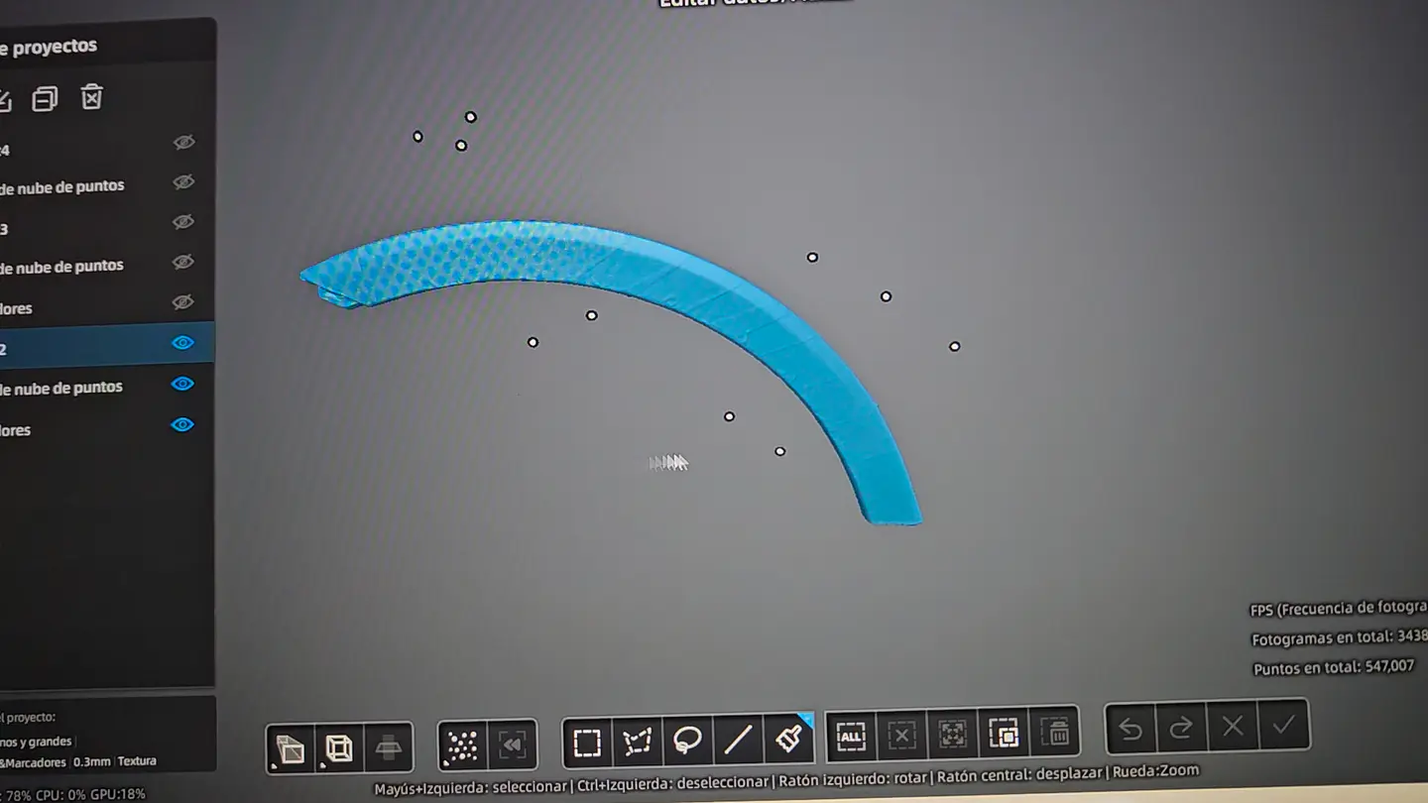1428x803 pixels.
Task: Undo the last edit
Action: tap(1130, 730)
